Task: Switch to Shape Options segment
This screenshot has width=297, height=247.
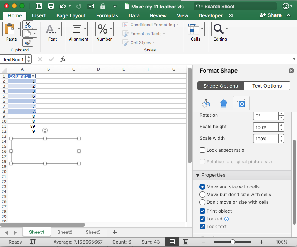Action: (x=221, y=86)
